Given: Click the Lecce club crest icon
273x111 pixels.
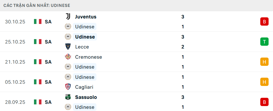Looking at the screenshot, I should click(68, 47).
